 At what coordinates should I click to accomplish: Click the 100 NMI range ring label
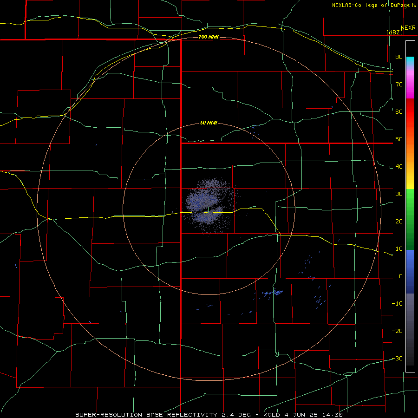coord(209,37)
